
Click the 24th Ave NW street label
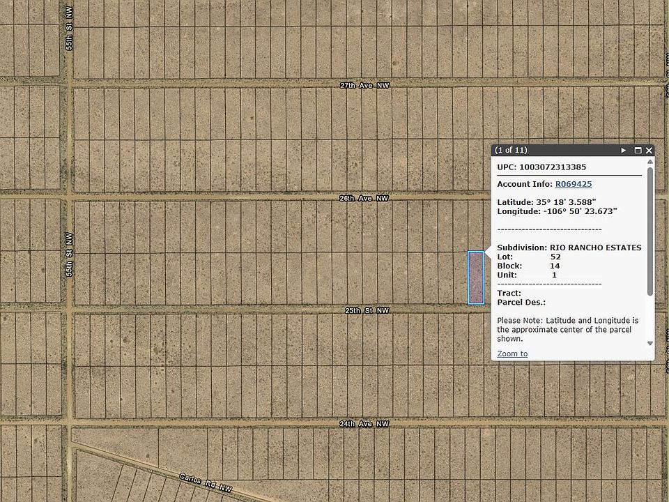[364, 424]
